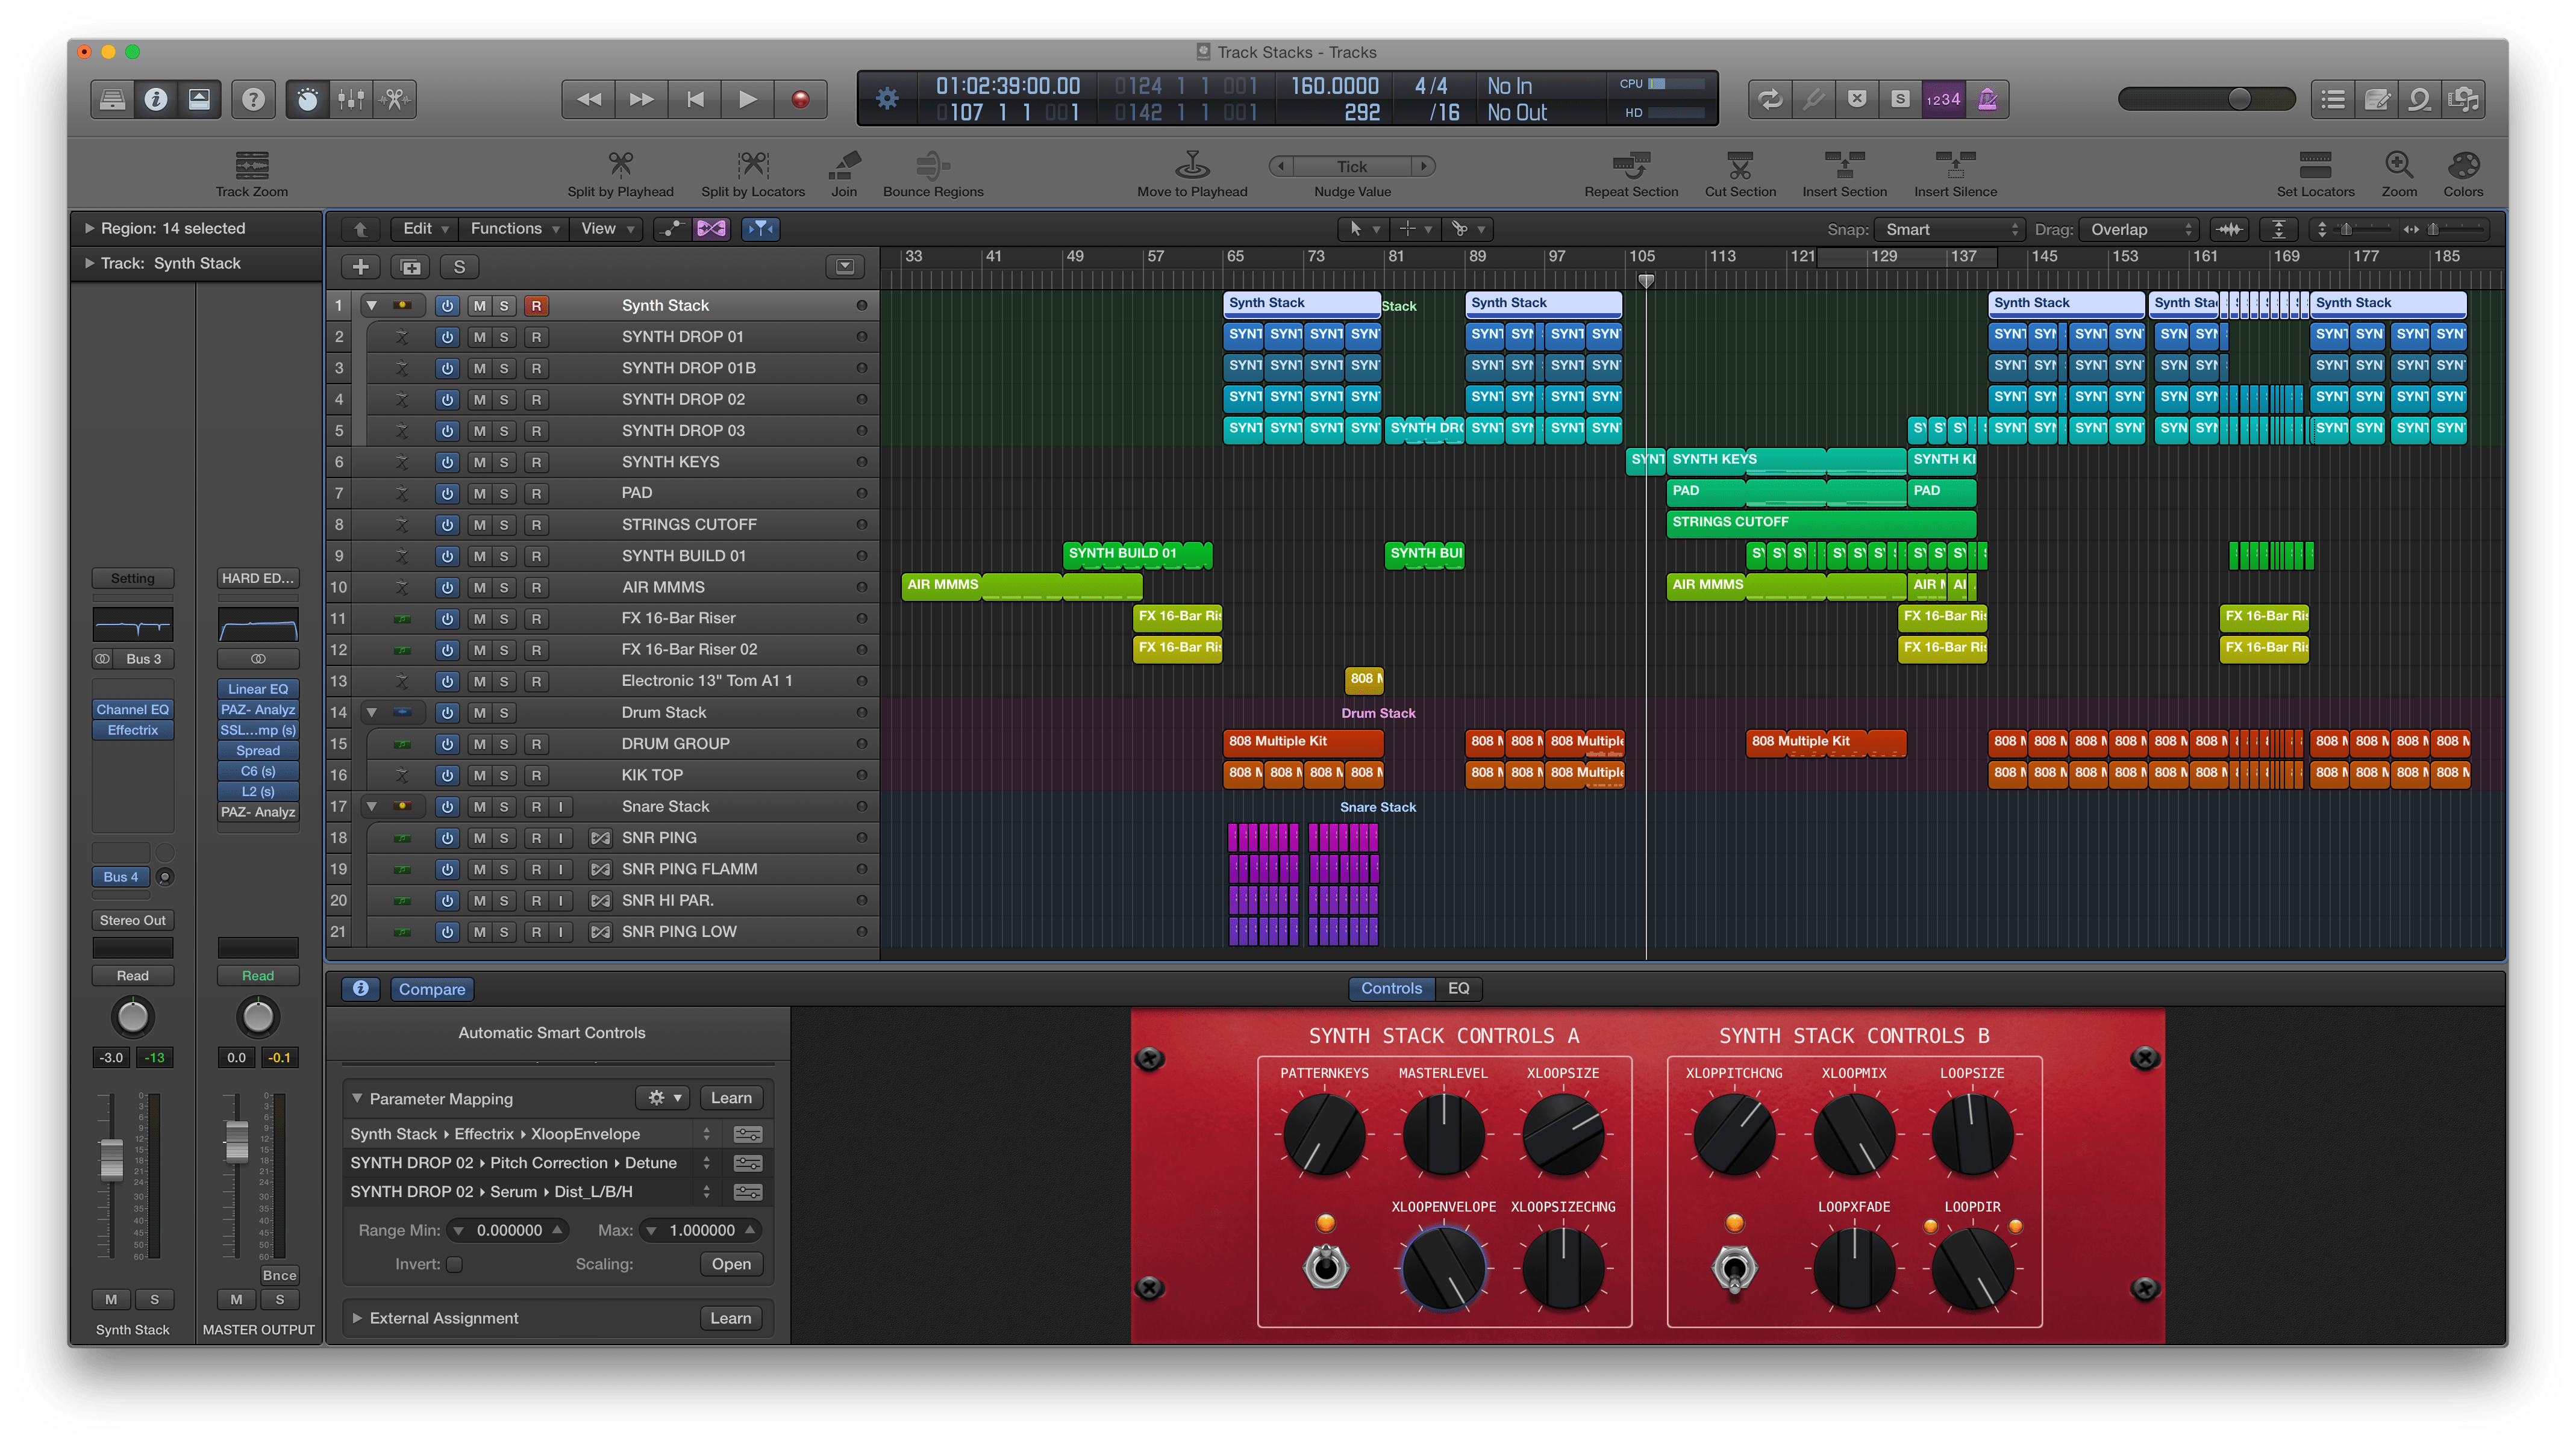Record-arm the SYNTH KEYS track

pos(537,462)
